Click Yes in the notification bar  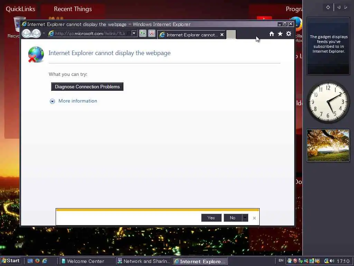(211, 218)
